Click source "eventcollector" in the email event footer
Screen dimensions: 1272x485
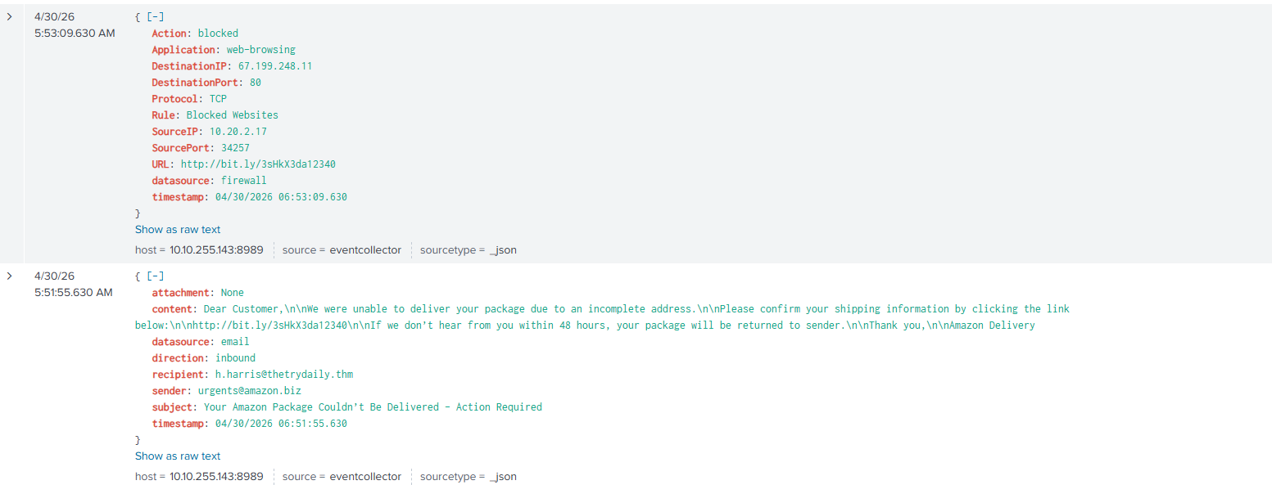pos(365,476)
